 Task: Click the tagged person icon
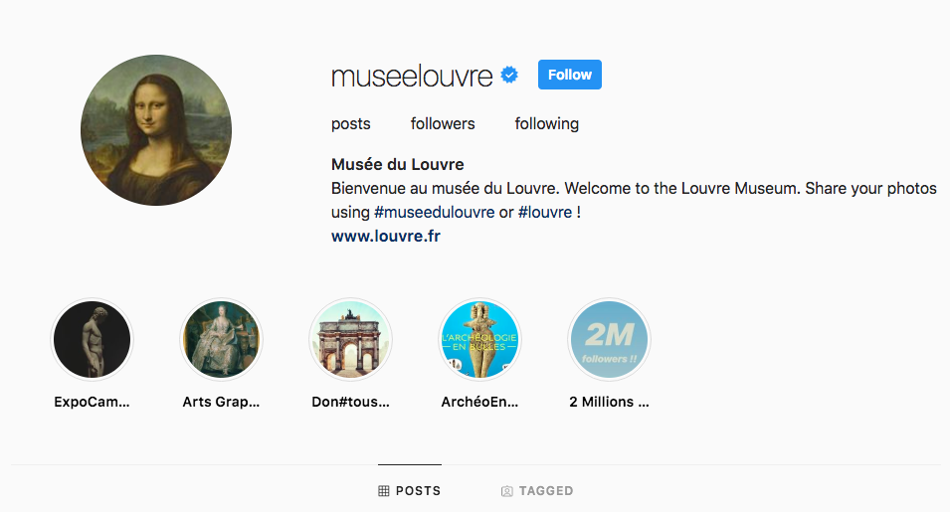(507, 491)
